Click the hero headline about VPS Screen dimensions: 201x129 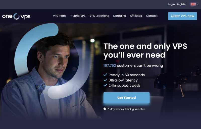[x=145, y=51]
